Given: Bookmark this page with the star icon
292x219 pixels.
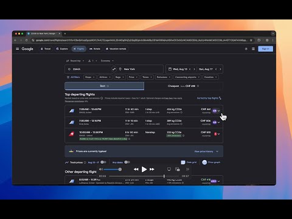Looking at the screenshot, I should pyautogui.click(x=251, y=40).
